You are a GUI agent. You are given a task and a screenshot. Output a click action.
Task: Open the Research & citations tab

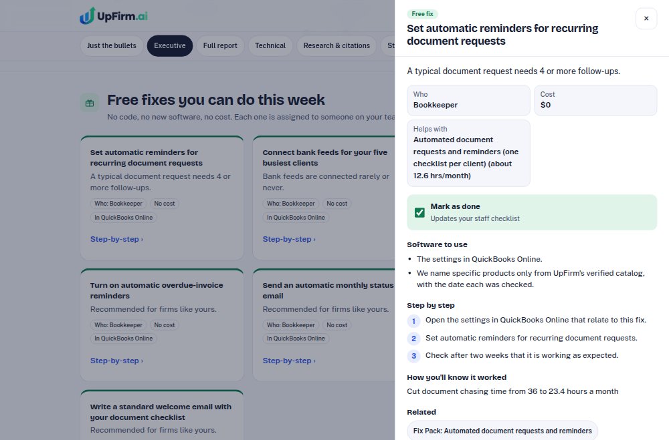tap(337, 45)
